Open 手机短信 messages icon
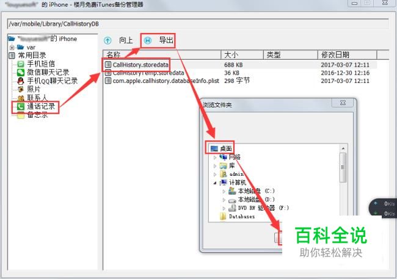The height and width of the screenshot is (279, 397). coord(21,64)
